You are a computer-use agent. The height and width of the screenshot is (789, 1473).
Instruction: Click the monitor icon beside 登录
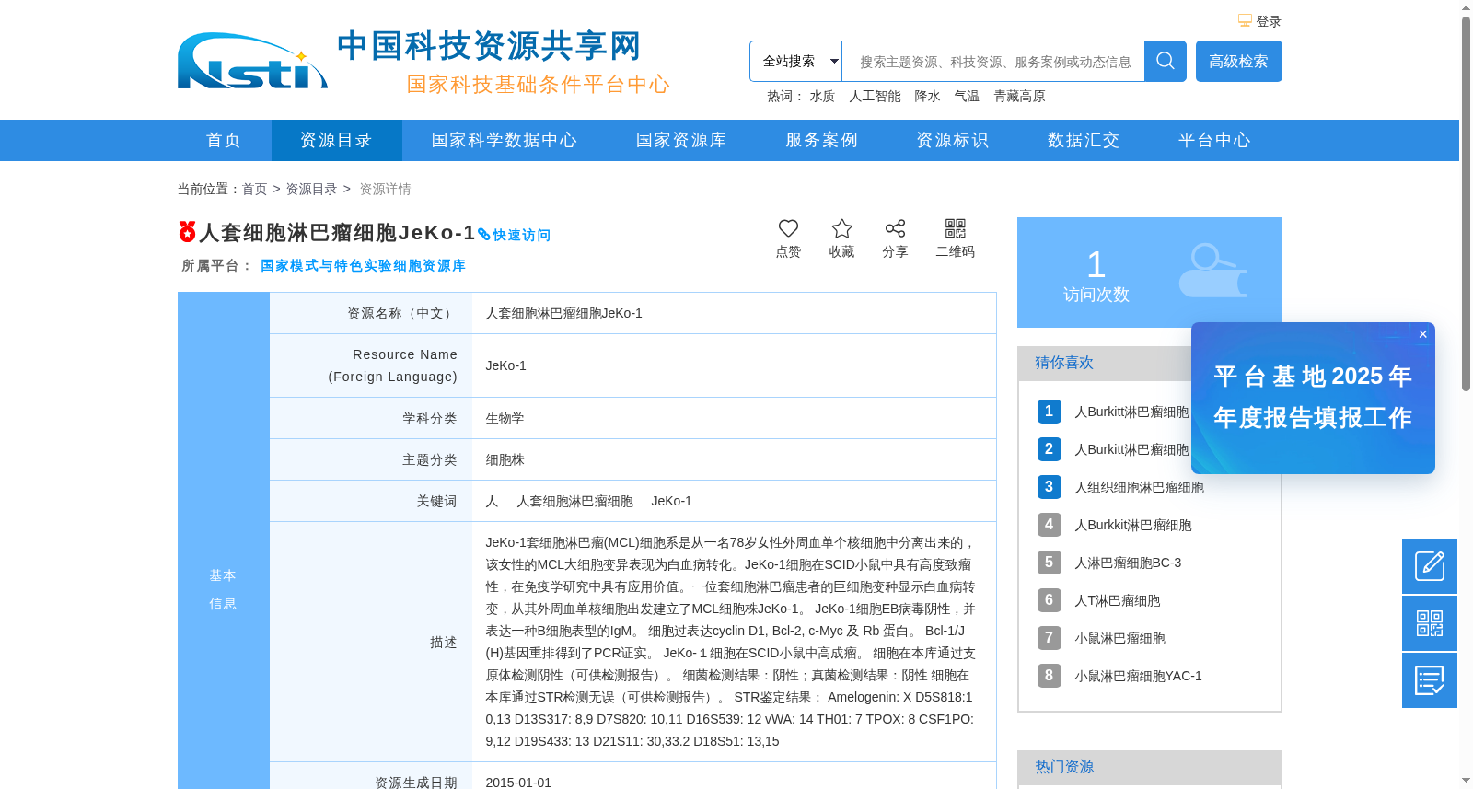click(1245, 20)
